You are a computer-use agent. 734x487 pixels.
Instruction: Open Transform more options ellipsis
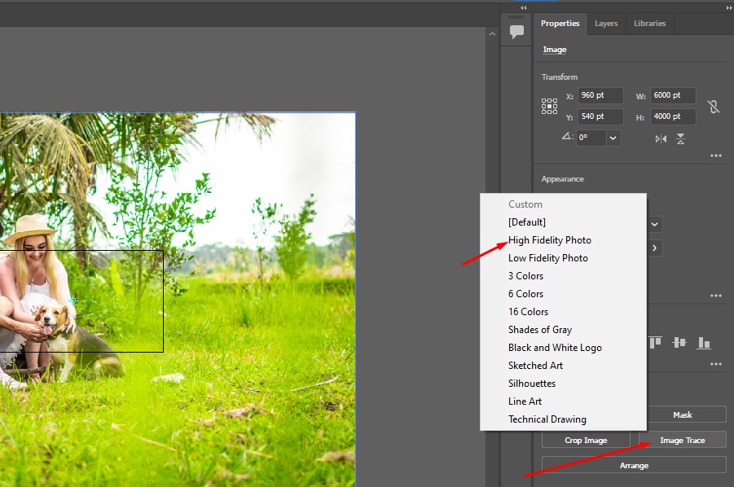(715, 156)
